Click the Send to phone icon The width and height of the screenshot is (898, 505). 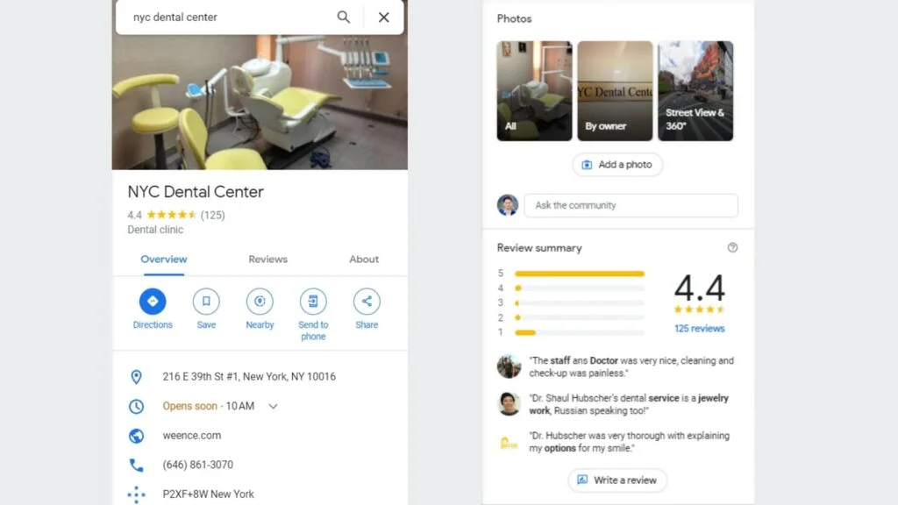pyautogui.click(x=313, y=302)
